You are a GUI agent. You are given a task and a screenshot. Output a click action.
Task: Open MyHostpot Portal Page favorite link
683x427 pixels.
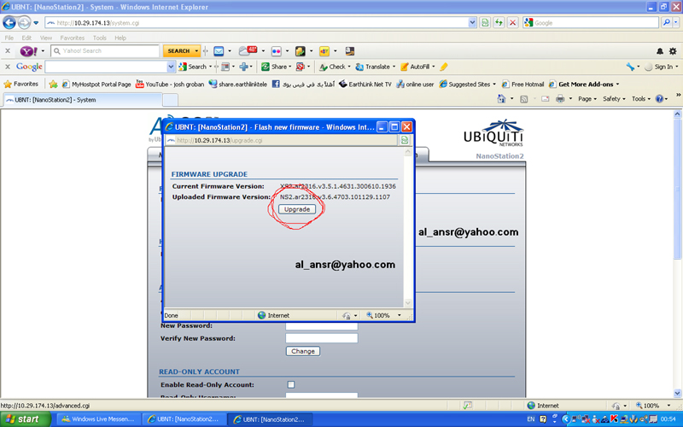click(x=96, y=84)
